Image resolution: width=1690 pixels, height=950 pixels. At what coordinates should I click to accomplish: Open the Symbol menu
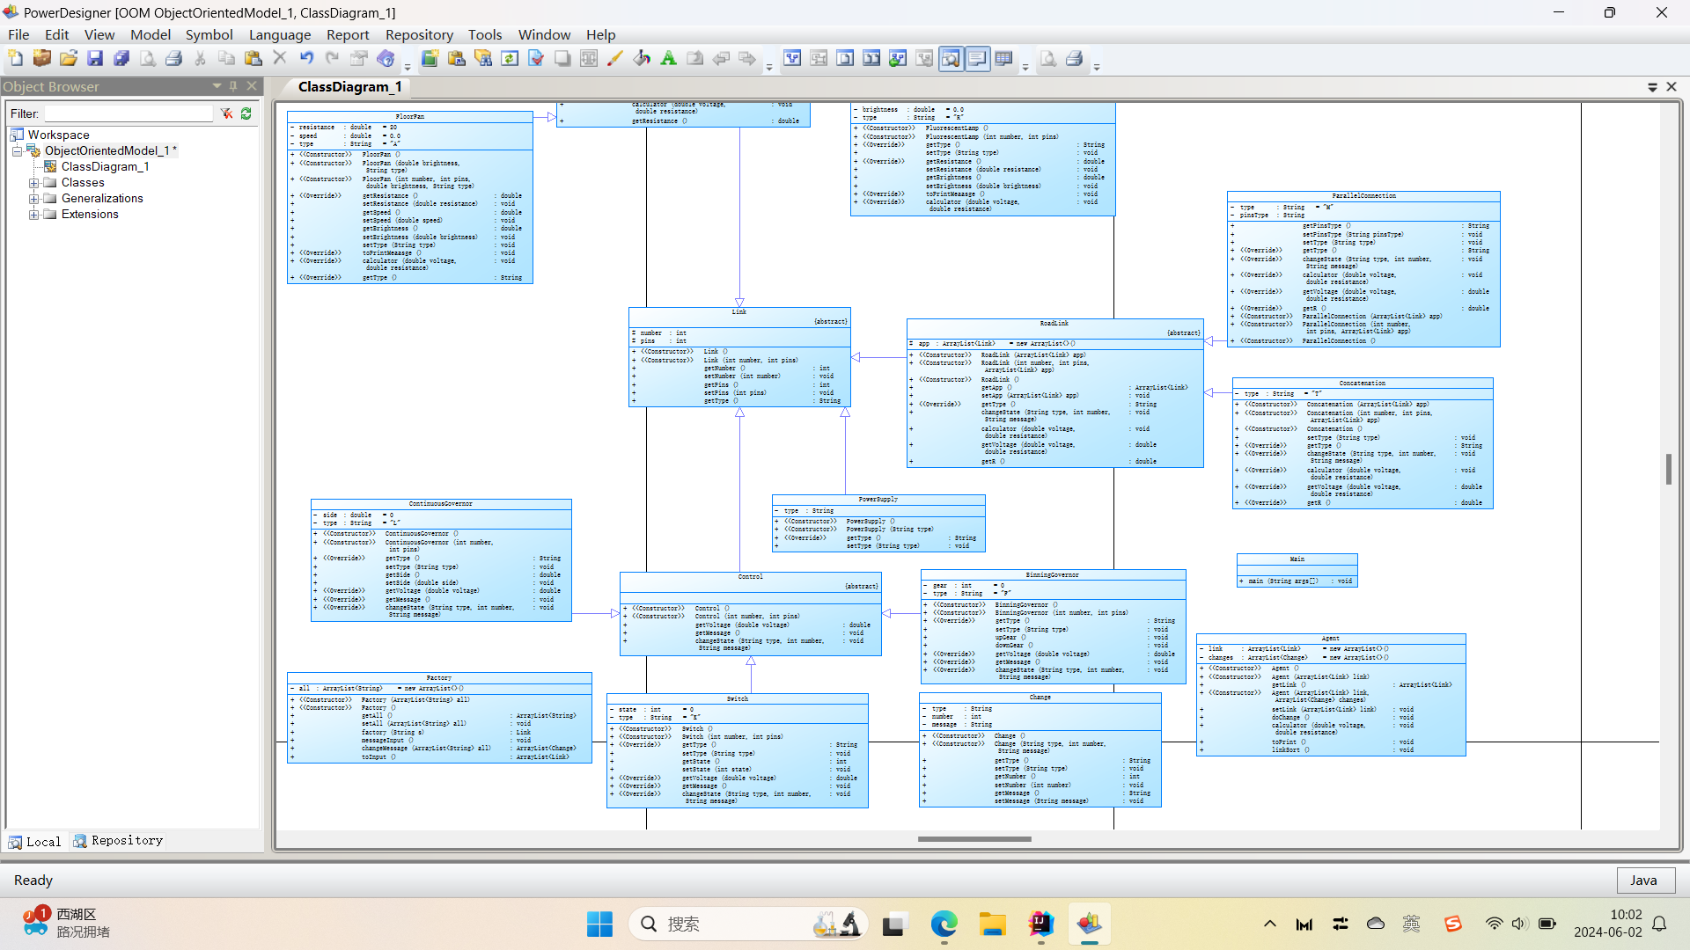tap(209, 35)
